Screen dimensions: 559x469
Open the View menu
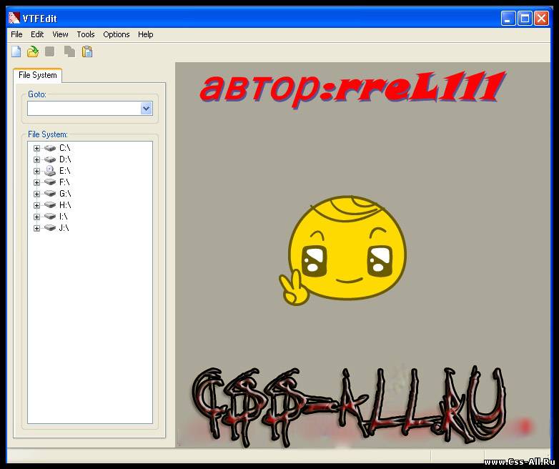60,34
